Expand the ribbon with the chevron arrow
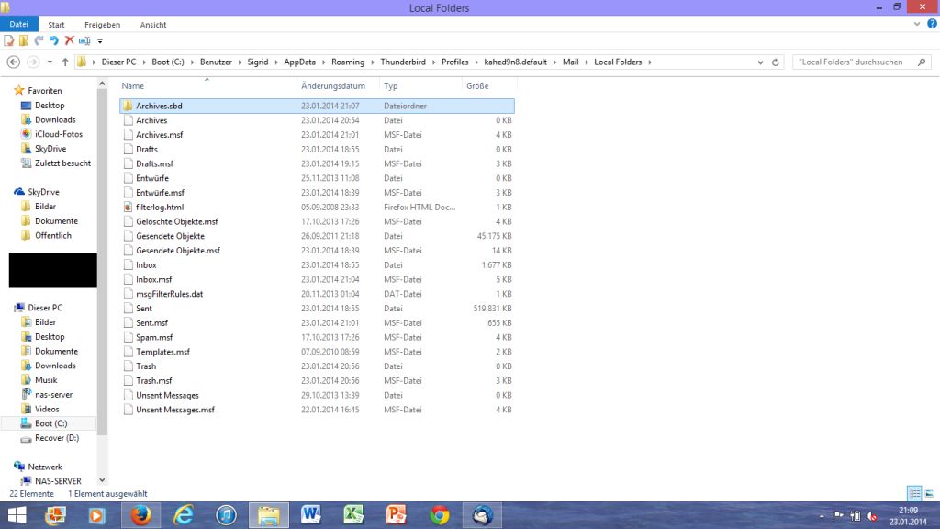The width and height of the screenshot is (940, 529). click(919, 25)
